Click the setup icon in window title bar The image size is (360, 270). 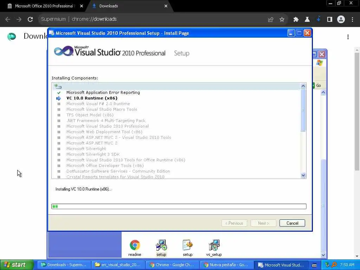pyautogui.click(x=52, y=33)
